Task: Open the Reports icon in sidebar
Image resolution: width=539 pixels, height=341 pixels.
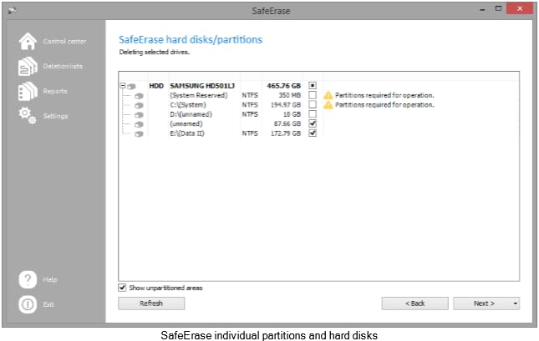Action: point(28,91)
